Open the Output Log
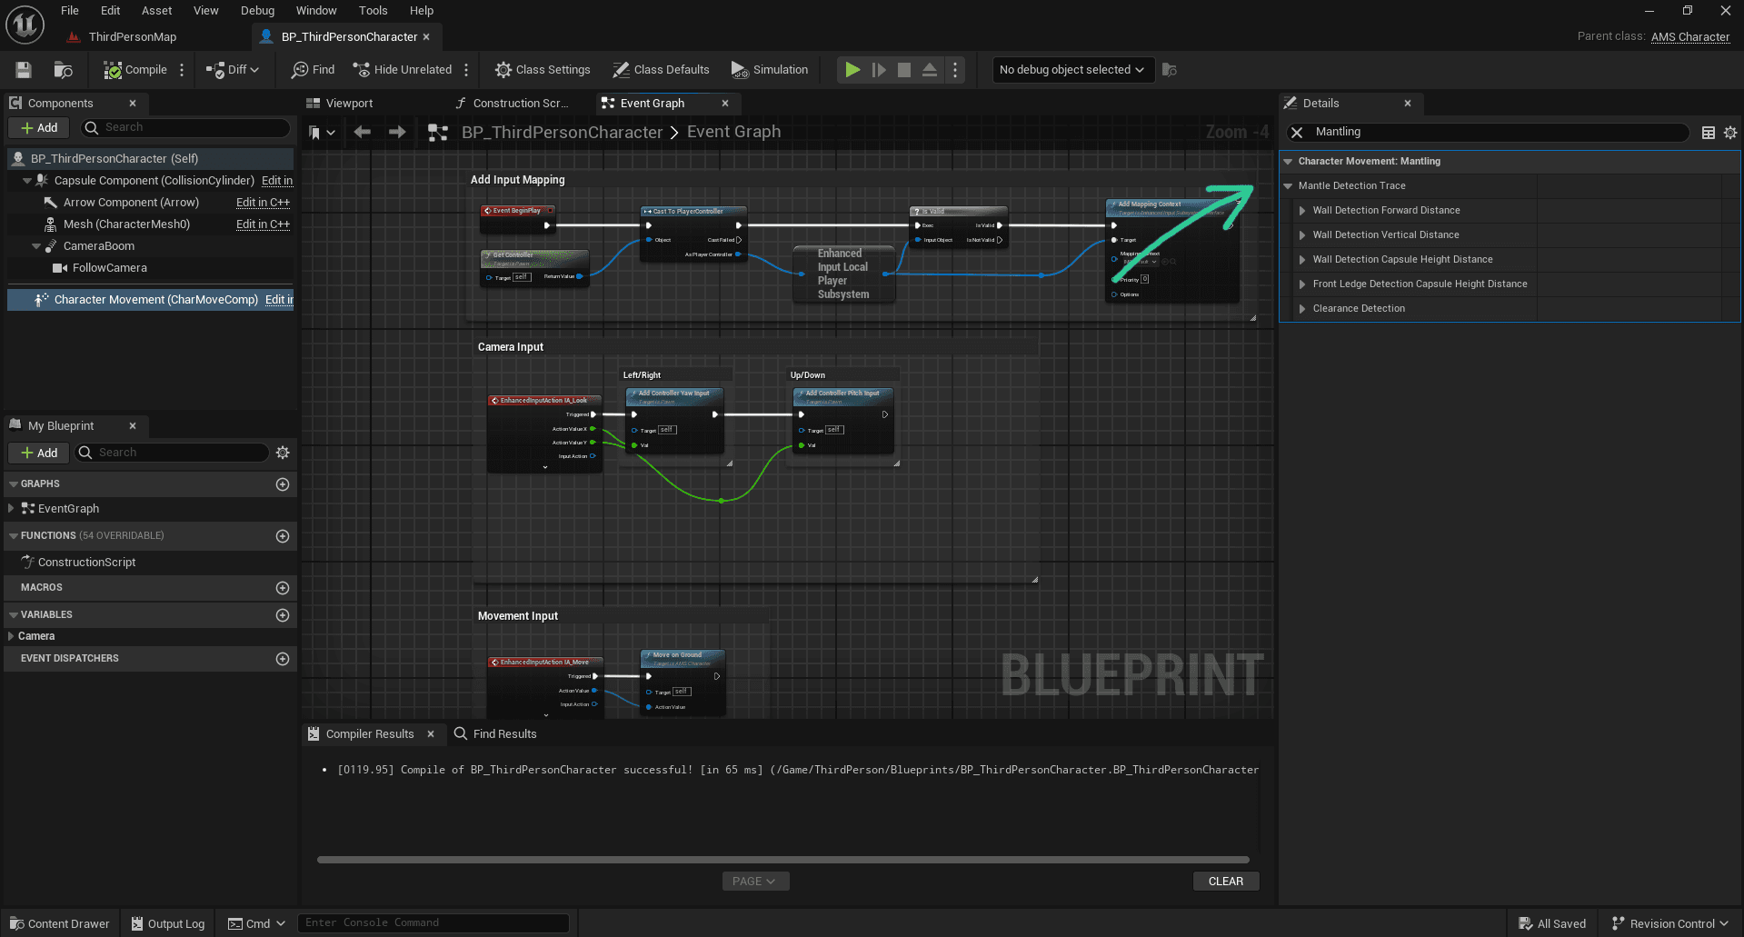1744x937 pixels. pos(168,923)
